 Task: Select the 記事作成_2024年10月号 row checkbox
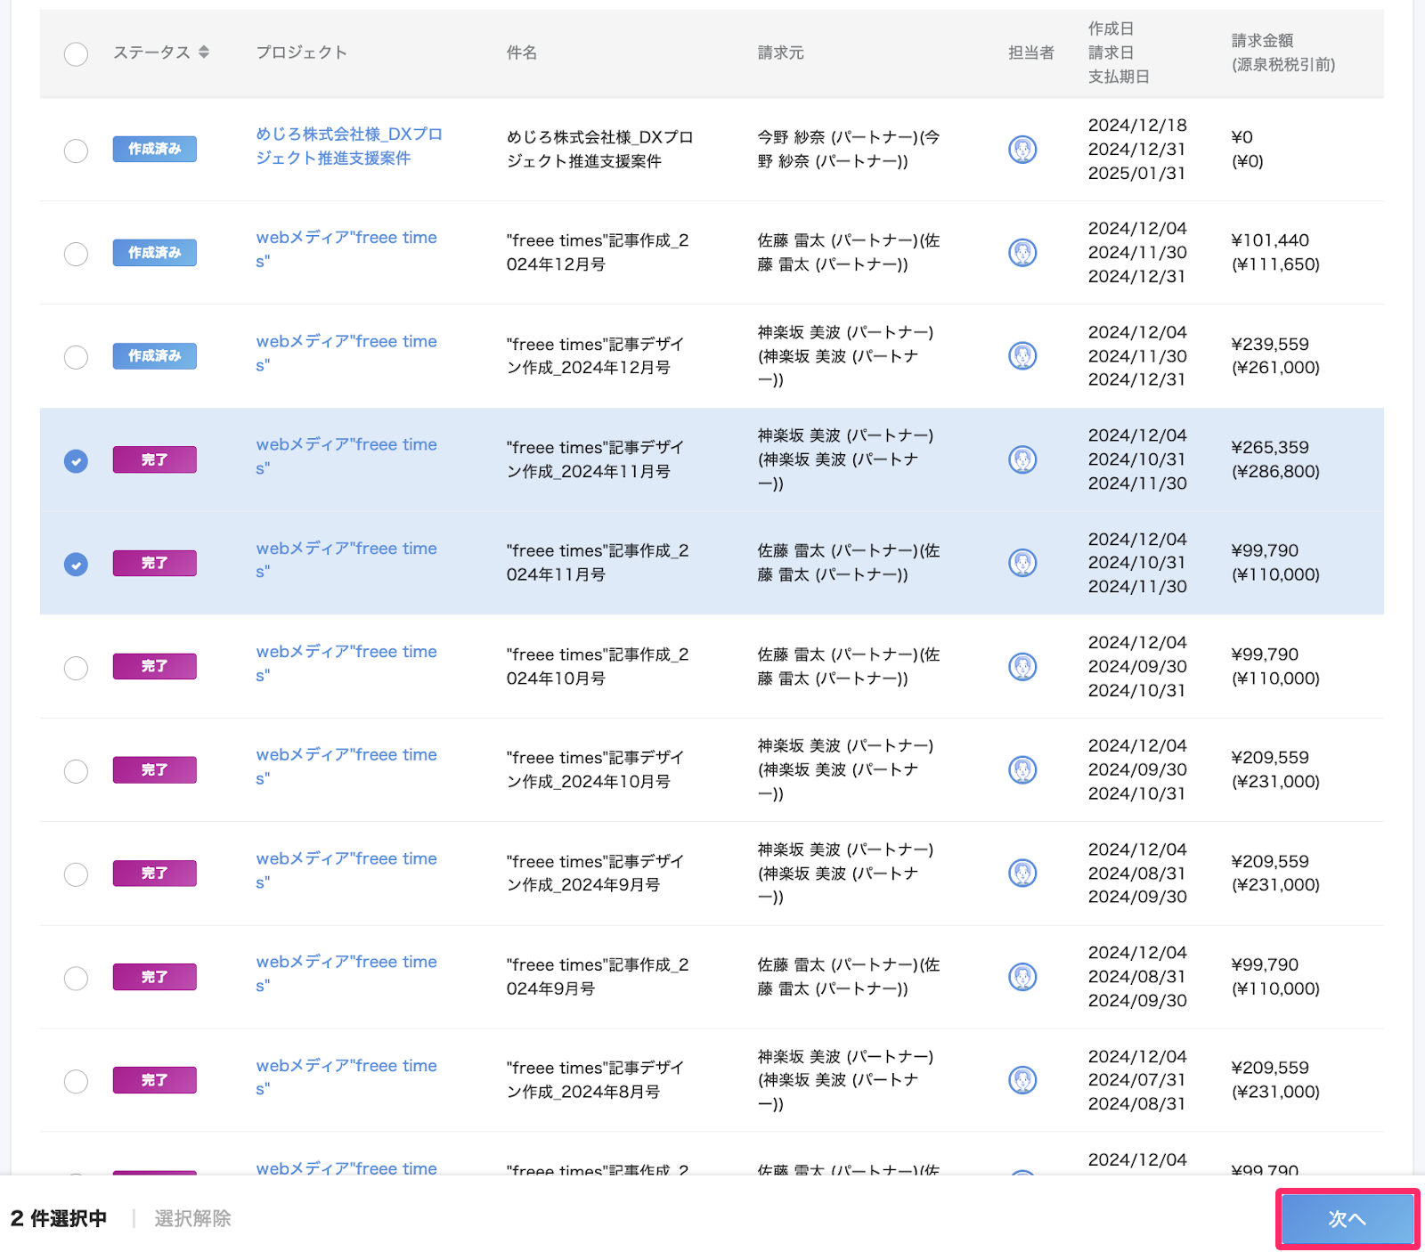[76, 668]
